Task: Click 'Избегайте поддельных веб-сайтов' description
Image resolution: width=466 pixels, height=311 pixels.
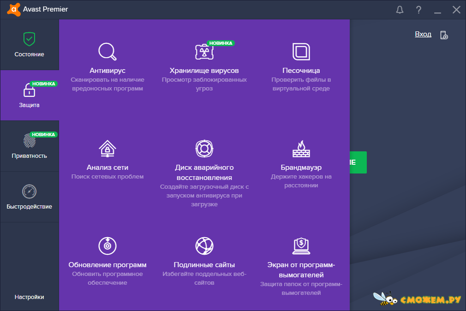Action: [x=204, y=278]
